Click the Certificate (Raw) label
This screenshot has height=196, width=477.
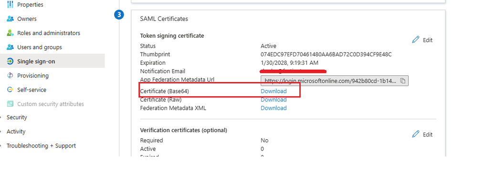160,100
